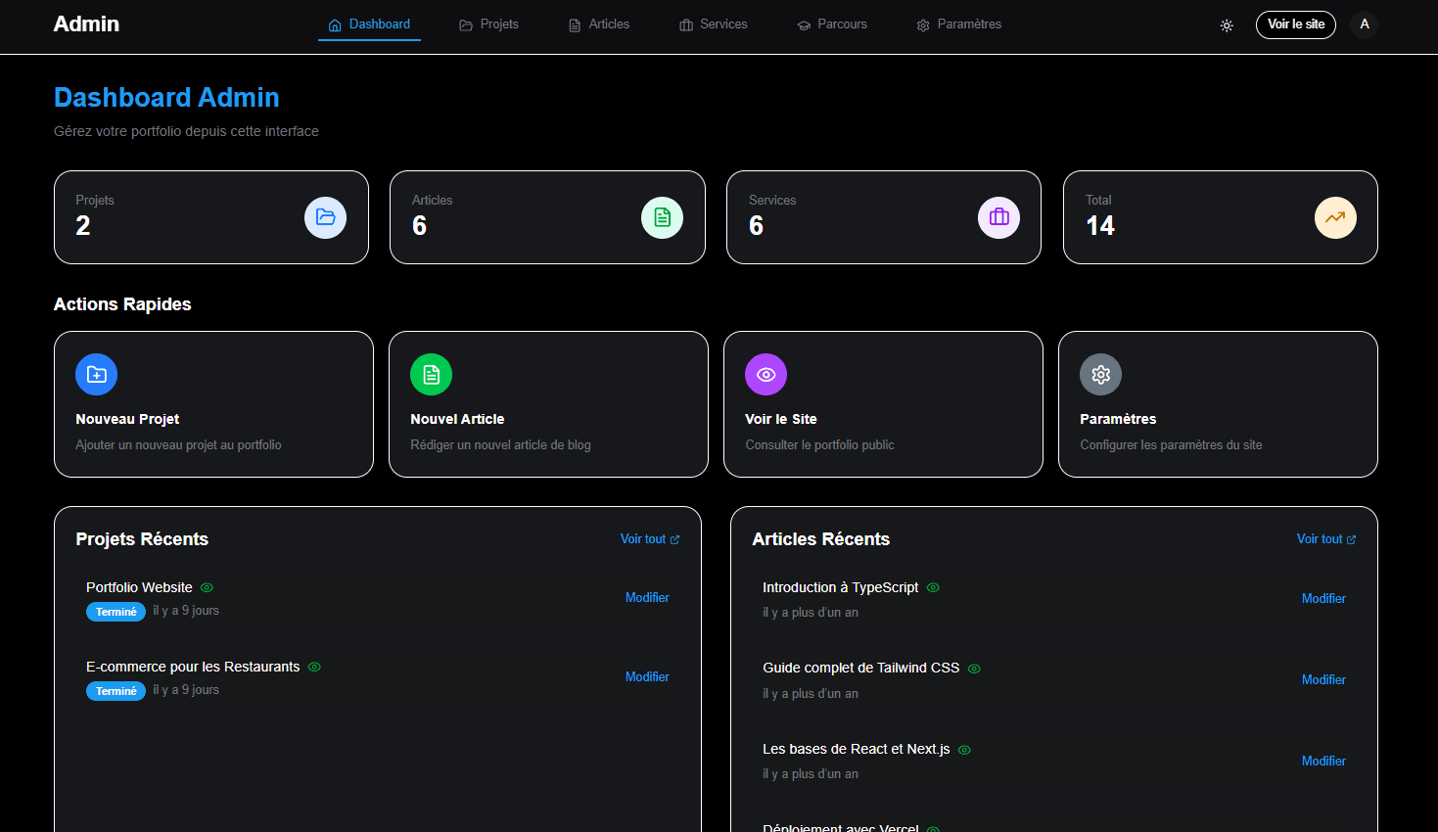Toggle visibility eye for E-commerce pour les Restaurants
This screenshot has width=1438, height=832.
(314, 668)
